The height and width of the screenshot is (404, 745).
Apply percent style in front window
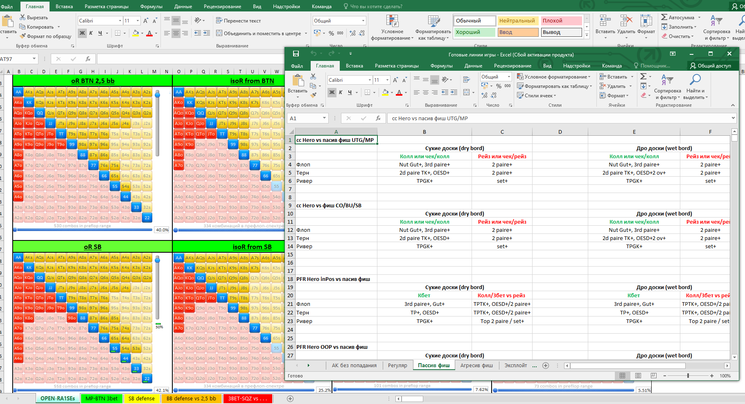point(499,86)
